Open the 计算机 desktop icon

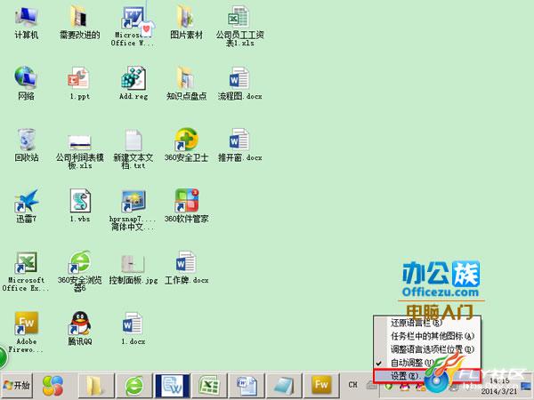pyautogui.click(x=26, y=23)
